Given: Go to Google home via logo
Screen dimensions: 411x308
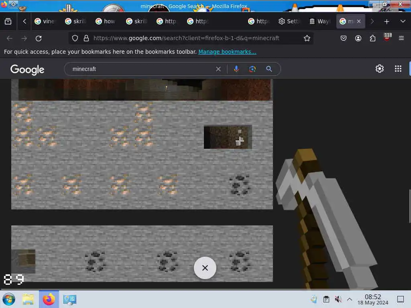Looking at the screenshot, I should [27, 70].
